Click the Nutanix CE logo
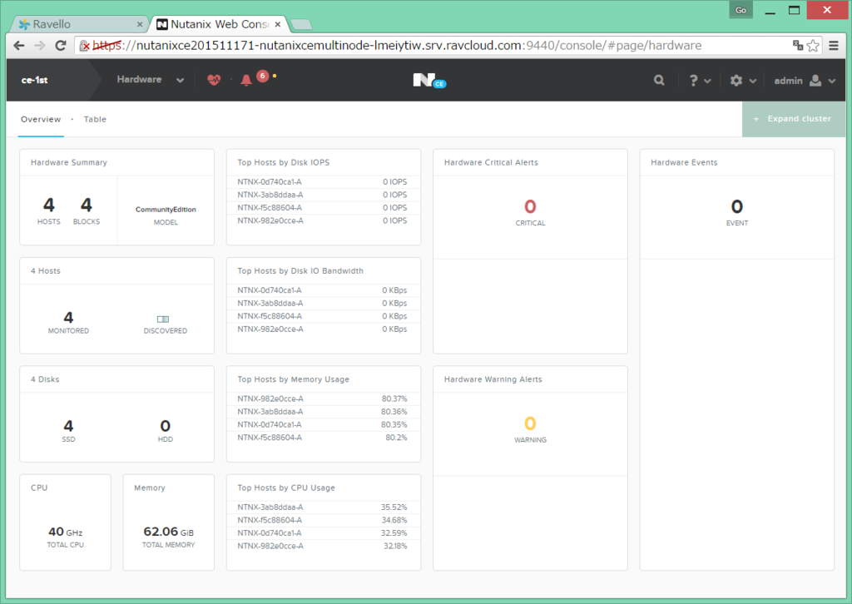This screenshot has height=604, width=852. [x=429, y=81]
